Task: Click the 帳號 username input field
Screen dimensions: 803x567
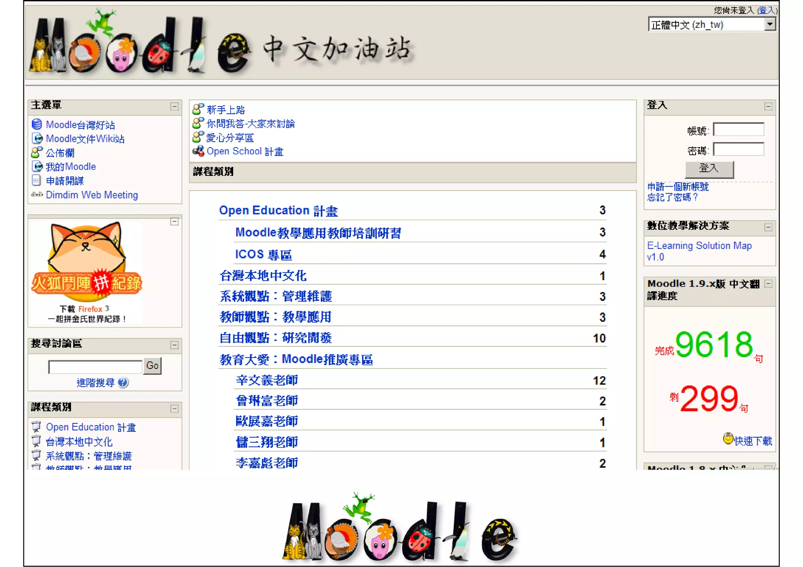Action: click(738, 130)
